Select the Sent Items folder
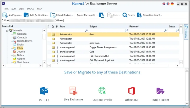 click(x=23, y=62)
